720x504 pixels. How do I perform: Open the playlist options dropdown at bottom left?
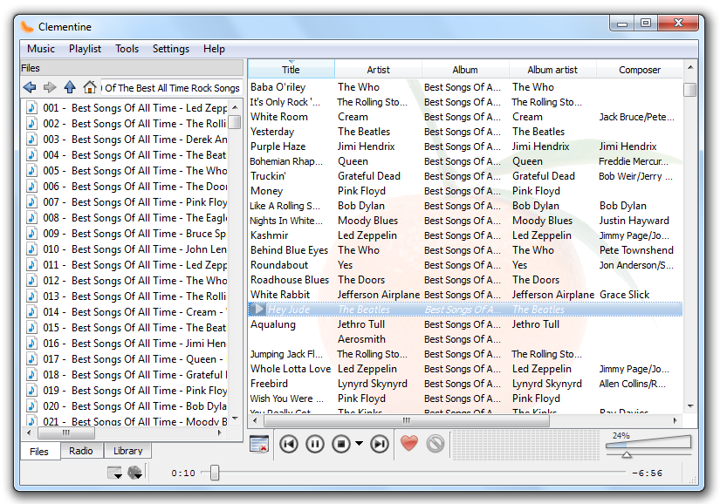pos(114,473)
